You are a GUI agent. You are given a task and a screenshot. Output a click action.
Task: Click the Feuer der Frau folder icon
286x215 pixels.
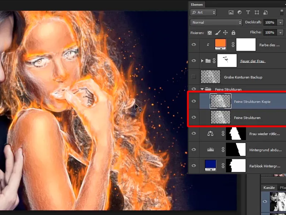pyautogui.click(x=208, y=61)
